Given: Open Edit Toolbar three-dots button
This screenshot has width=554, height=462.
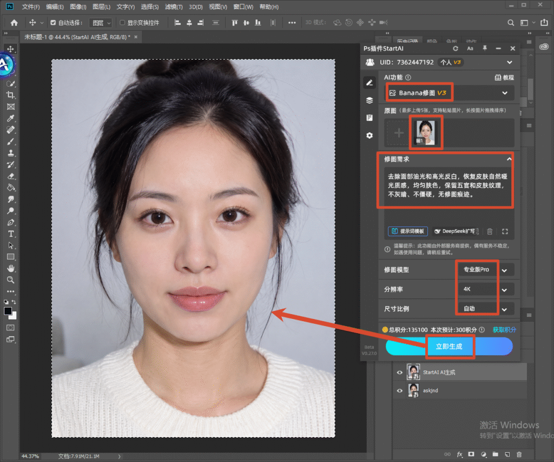Looking at the screenshot, I should pyautogui.click(x=11, y=292).
